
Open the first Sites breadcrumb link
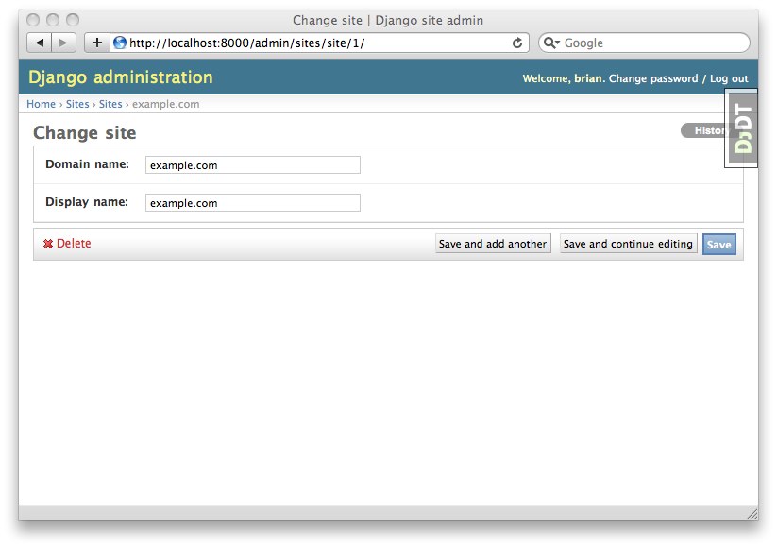point(77,104)
